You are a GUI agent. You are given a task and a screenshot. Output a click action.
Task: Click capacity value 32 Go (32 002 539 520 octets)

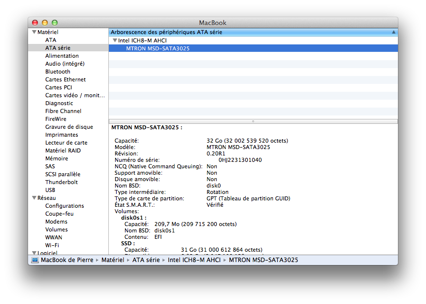pos(247,141)
